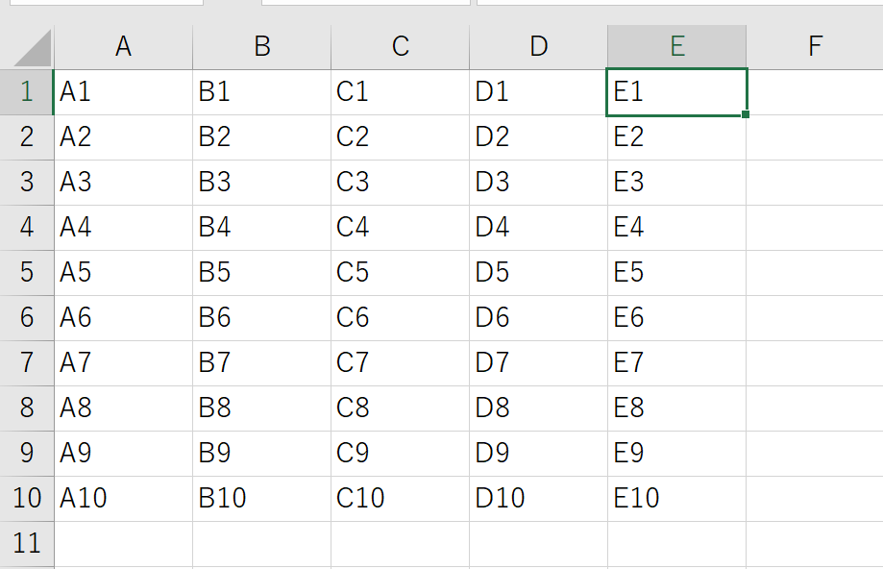
Task: Select cell containing D1
Action: coord(538,92)
